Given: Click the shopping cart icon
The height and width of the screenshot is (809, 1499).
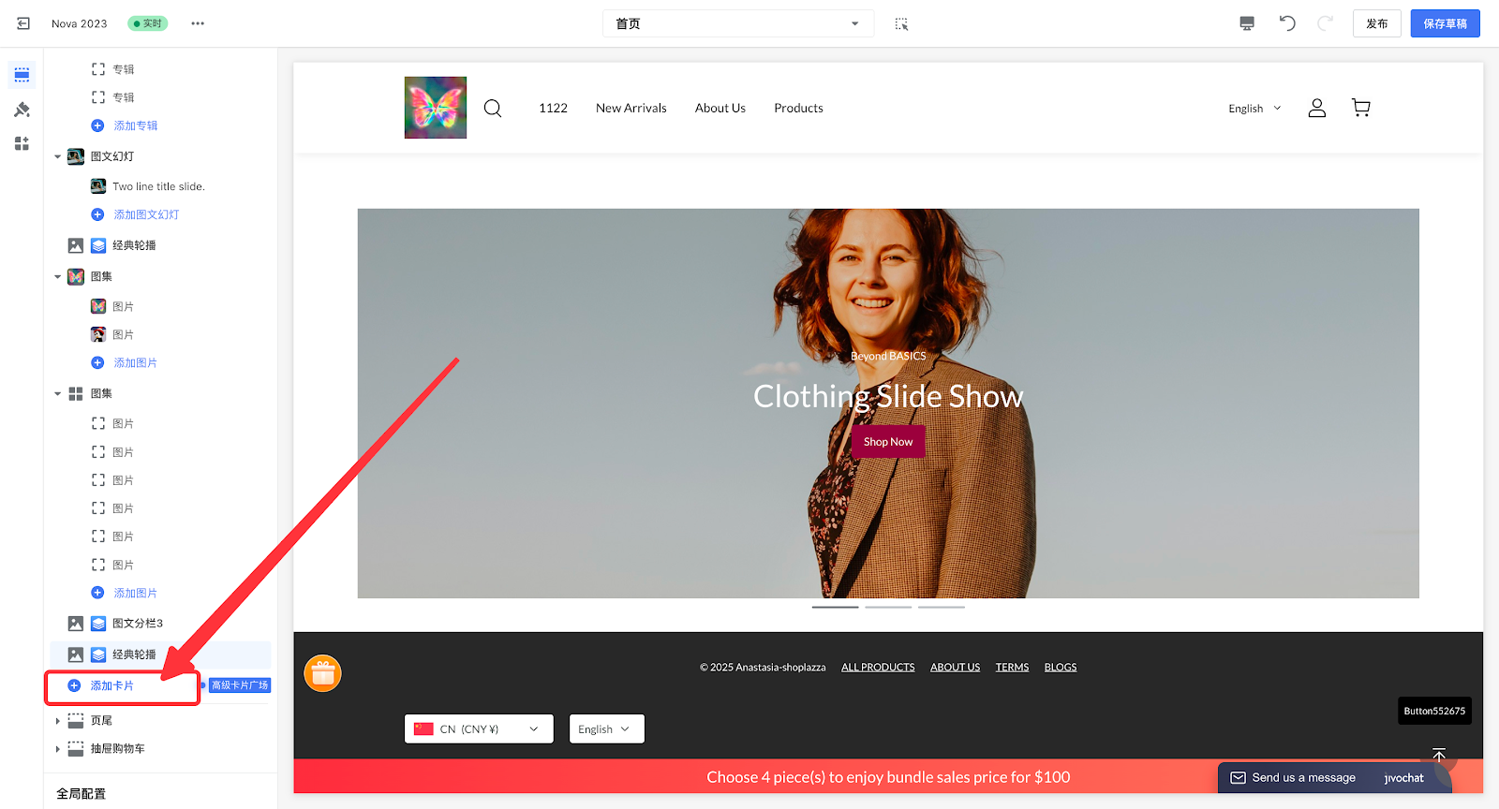Looking at the screenshot, I should (1361, 109).
